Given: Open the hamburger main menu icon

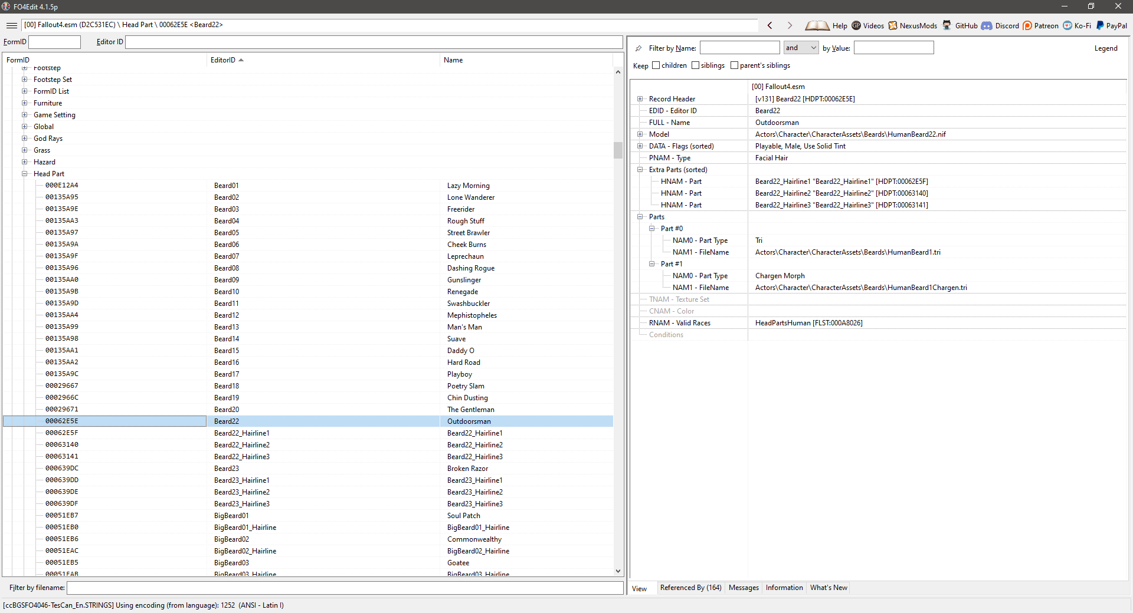Looking at the screenshot, I should (12, 25).
